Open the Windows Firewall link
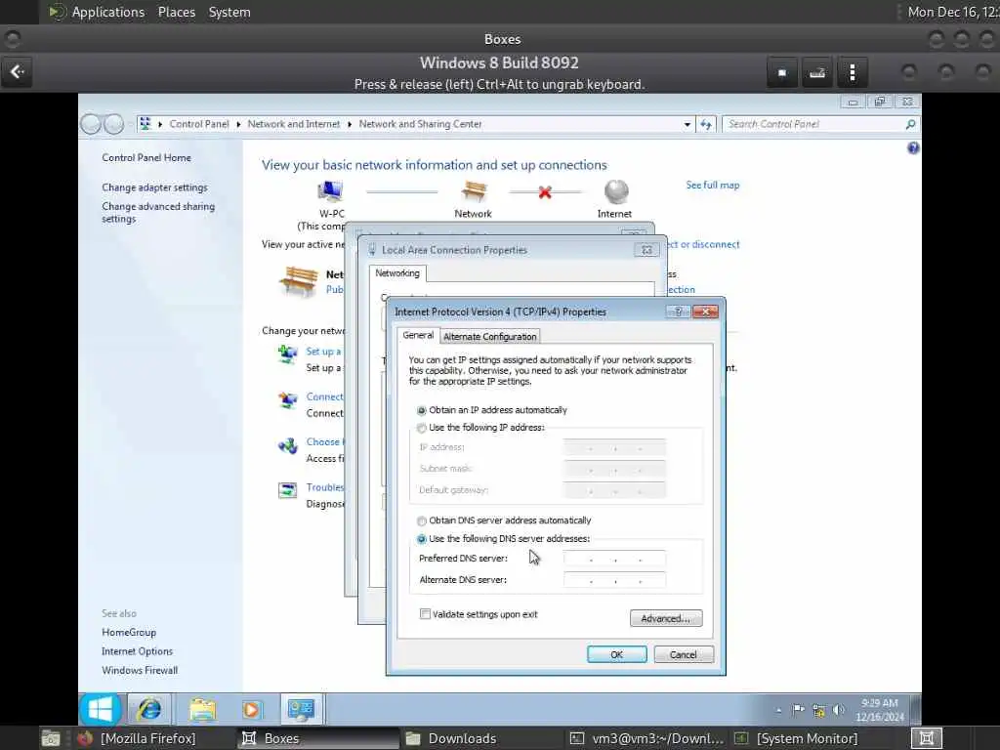The height and width of the screenshot is (750, 1000). click(x=140, y=670)
